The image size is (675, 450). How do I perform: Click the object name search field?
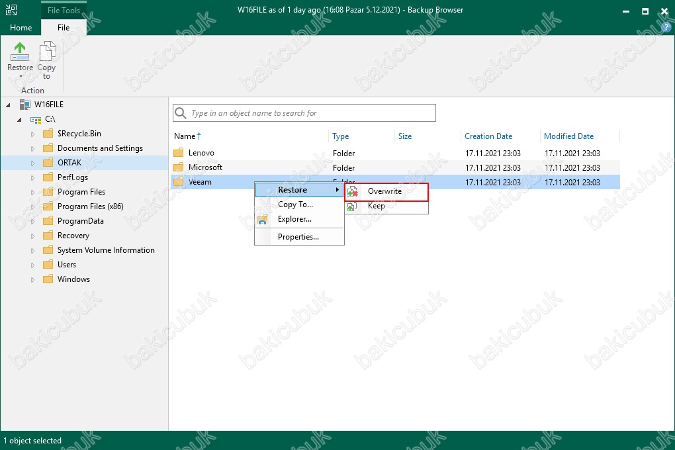coord(304,112)
